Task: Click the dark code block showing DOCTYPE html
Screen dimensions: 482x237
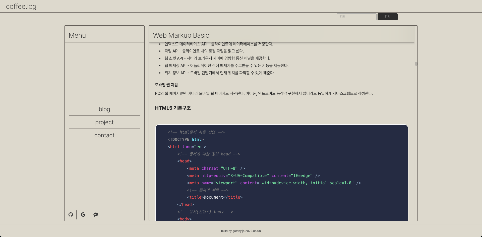Action: click(x=281, y=173)
